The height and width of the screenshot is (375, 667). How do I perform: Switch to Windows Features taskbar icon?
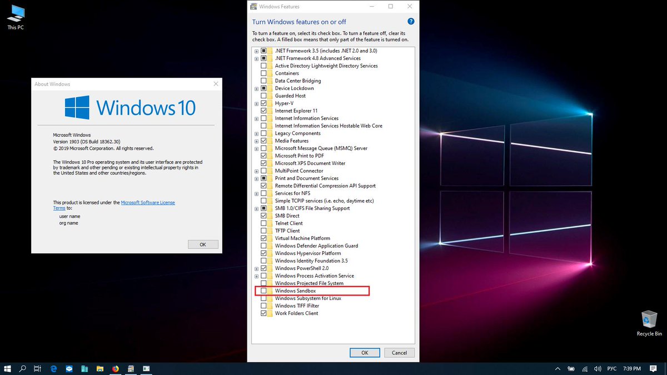coord(131,368)
